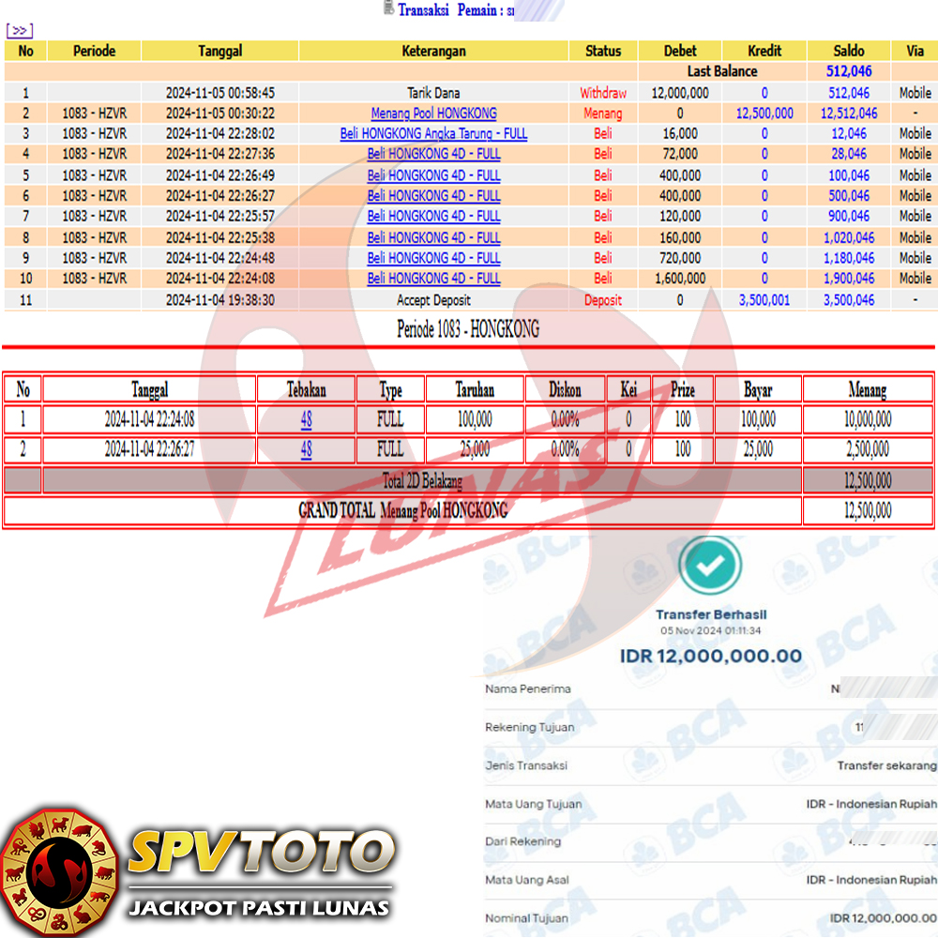938x938 pixels.
Task: Click the green Transfer Berhasil checkmark icon
Action: point(710,565)
